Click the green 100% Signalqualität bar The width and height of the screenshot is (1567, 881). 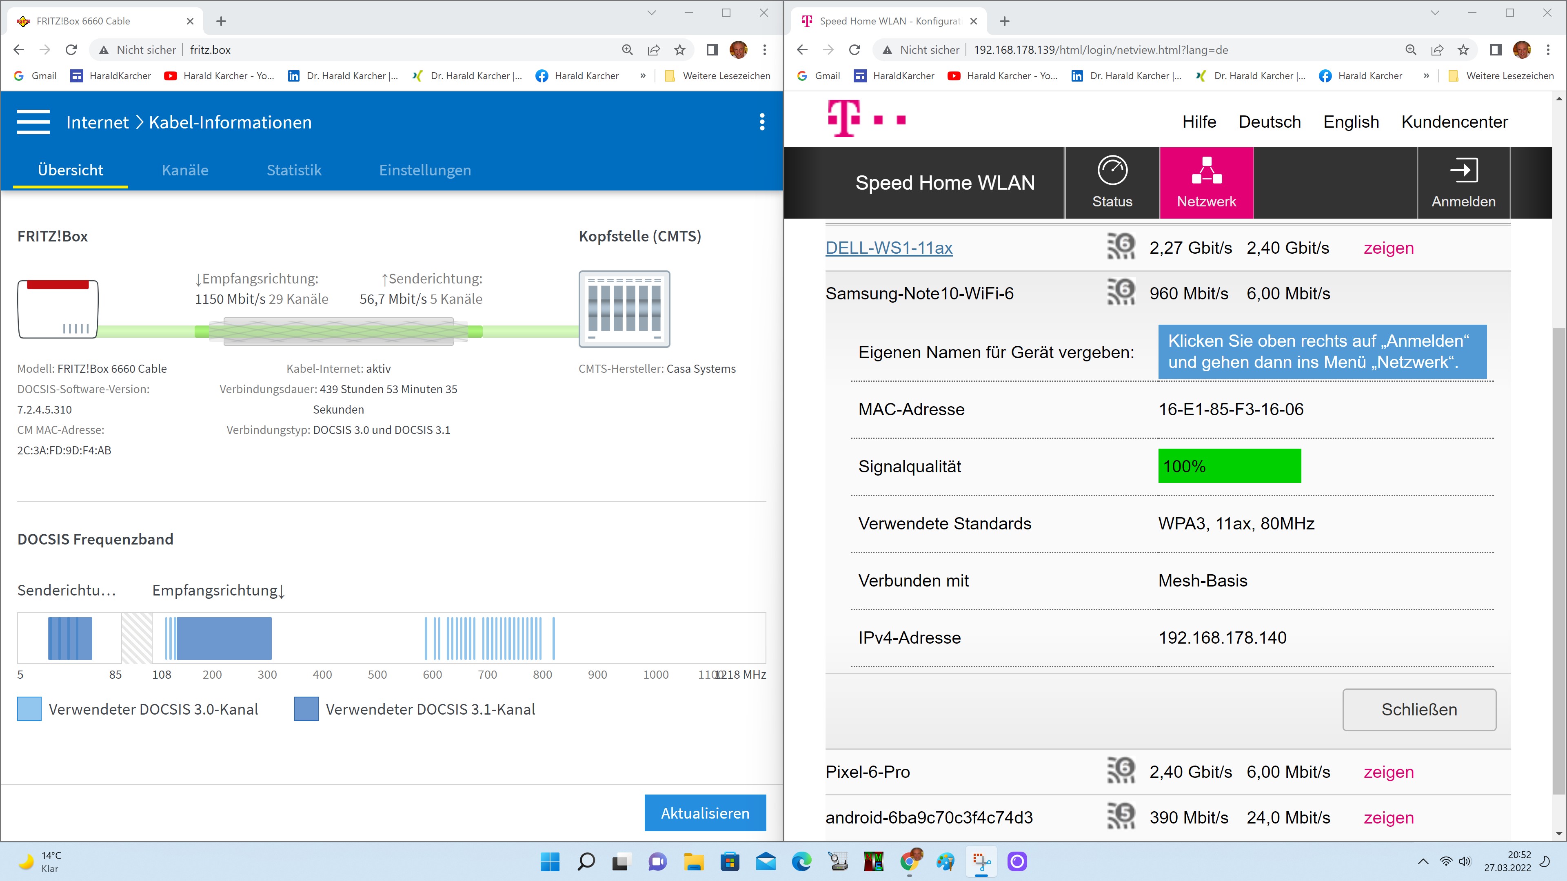pos(1229,466)
